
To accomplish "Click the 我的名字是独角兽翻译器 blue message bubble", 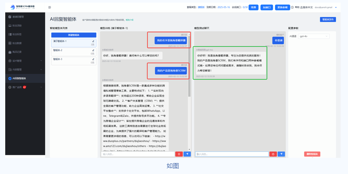I will 171,40.
